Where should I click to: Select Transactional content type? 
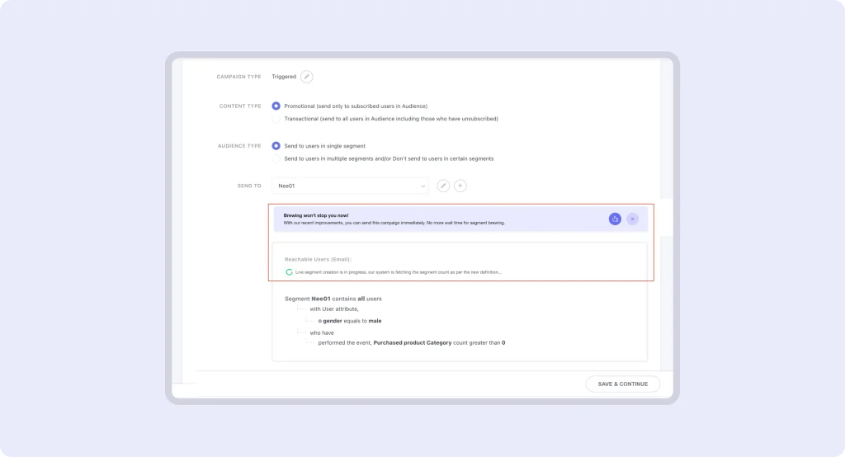(276, 119)
